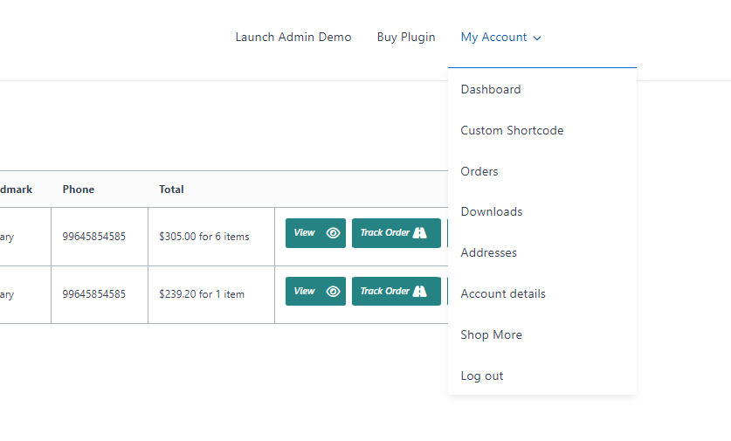Go to the Buy Plugin page
The width and height of the screenshot is (731, 441).
pos(406,38)
